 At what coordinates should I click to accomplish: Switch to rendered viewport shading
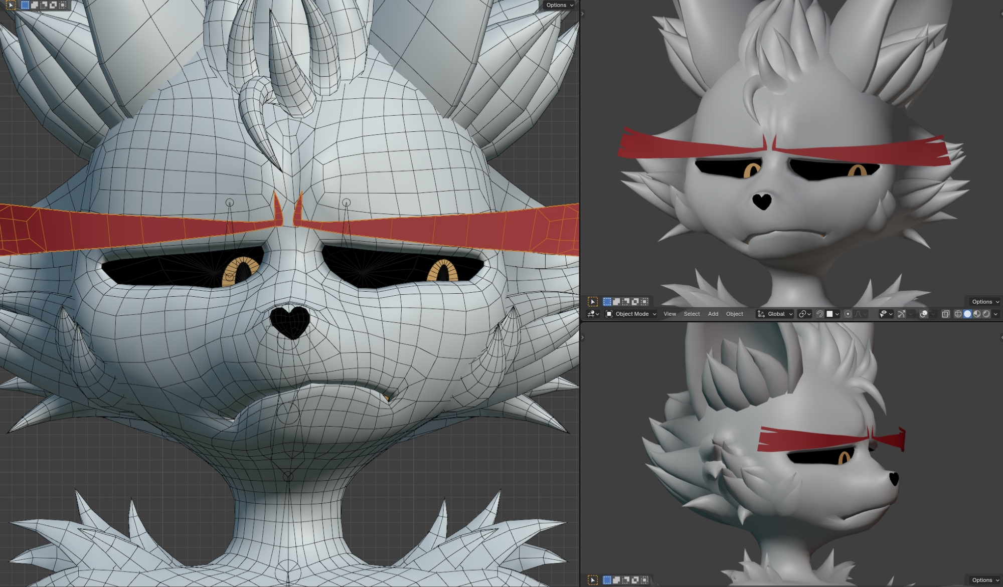tap(986, 314)
